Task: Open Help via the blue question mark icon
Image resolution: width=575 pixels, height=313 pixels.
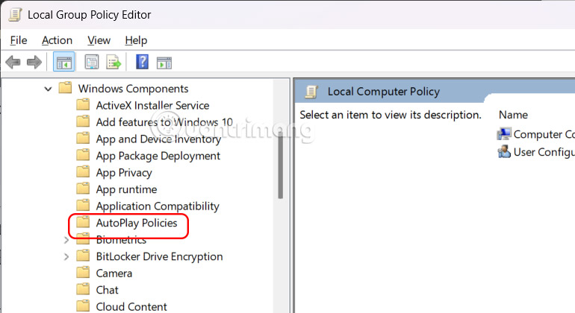Action: tap(142, 63)
